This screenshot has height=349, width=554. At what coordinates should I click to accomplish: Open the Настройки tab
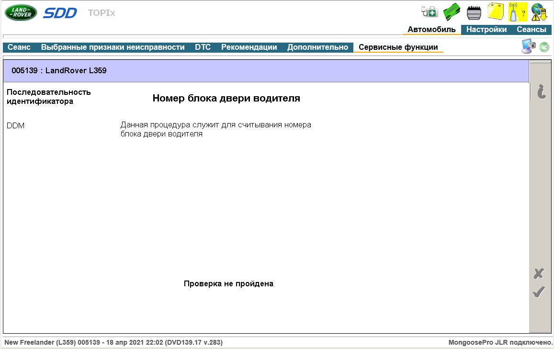(486, 29)
